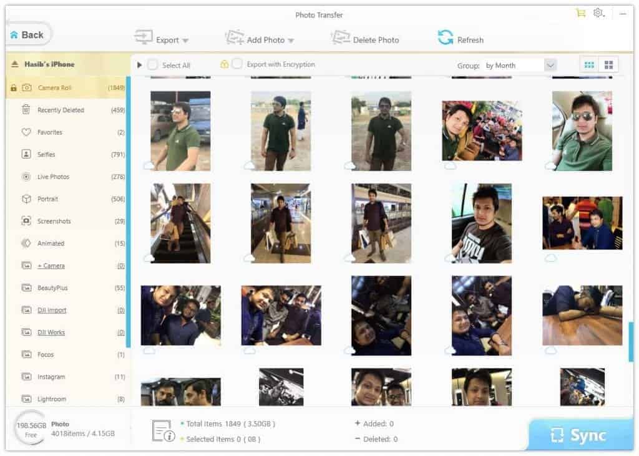Open settings via the gear icon
Image resolution: width=639 pixels, height=456 pixels.
tap(598, 13)
